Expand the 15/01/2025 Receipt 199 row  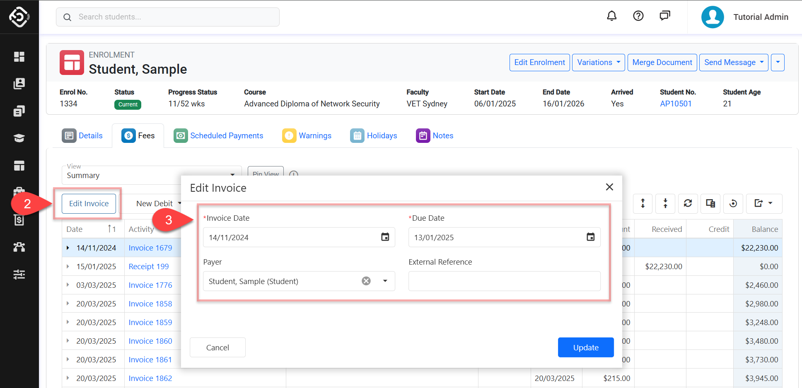(68, 267)
